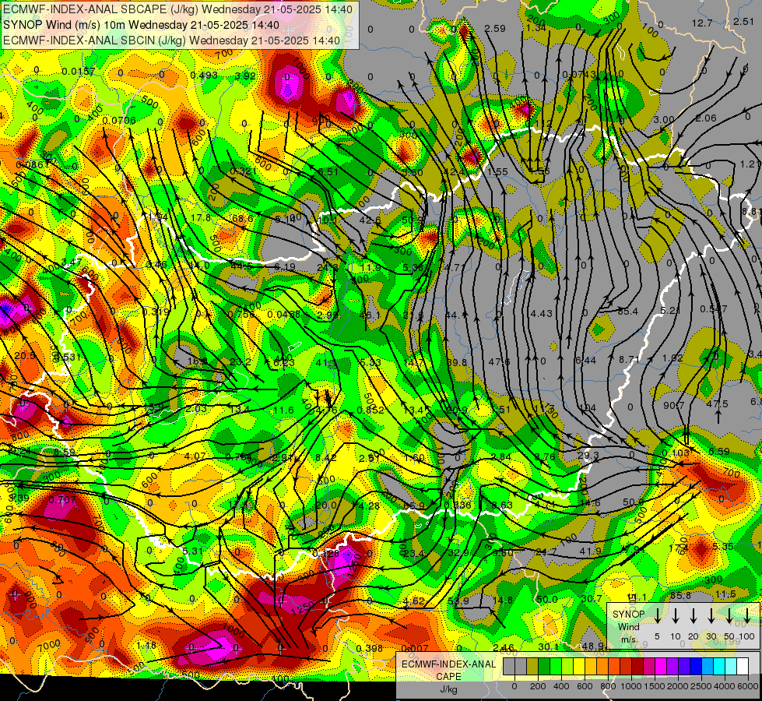Click the SYNOP Wind 10m header line
The height and width of the screenshot is (701, 762).
(x=141, y=25)
